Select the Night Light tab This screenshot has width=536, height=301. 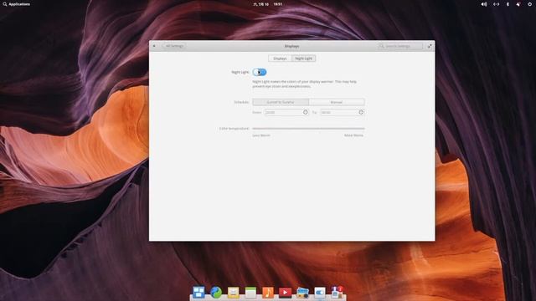[x=303, y=59]
